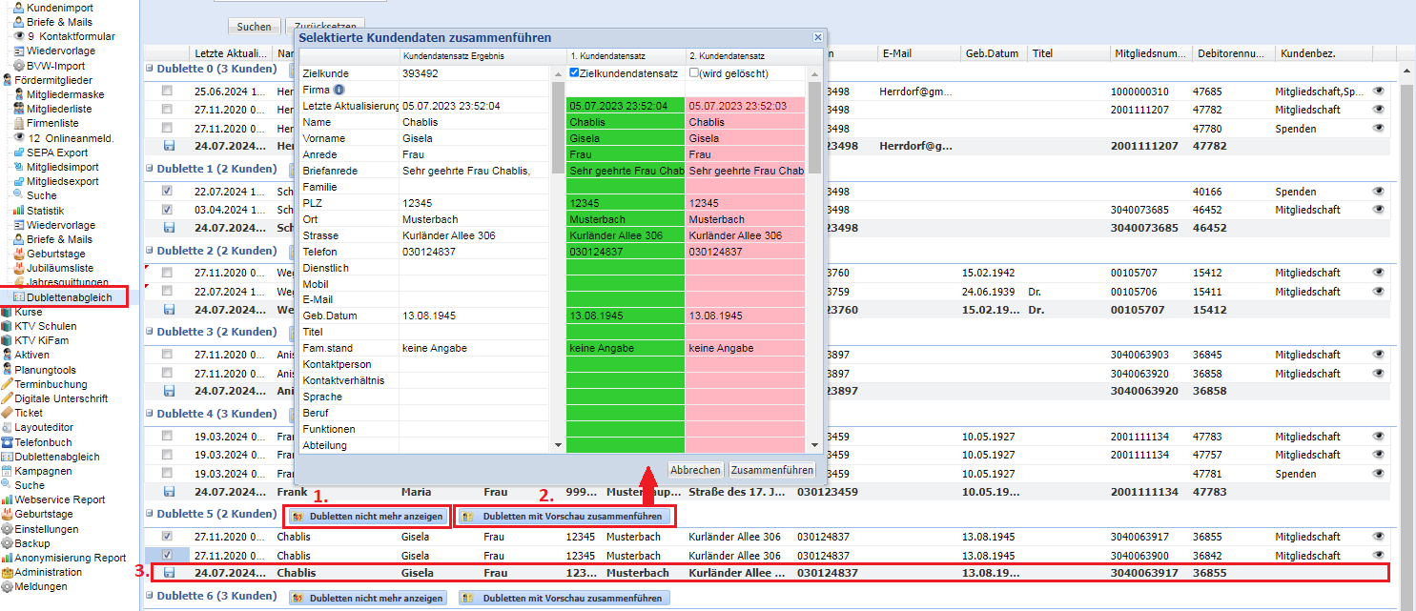The width and height of the screenshot is (1416, 611).
Task: Collapse the Dublette 5 group
Action: point(149,515)
